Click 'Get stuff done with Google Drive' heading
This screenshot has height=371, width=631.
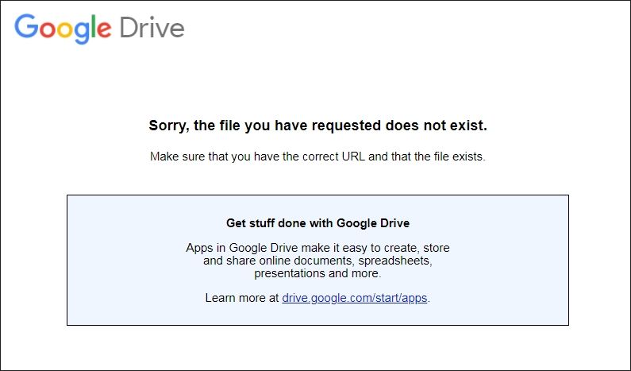point(318,223)
